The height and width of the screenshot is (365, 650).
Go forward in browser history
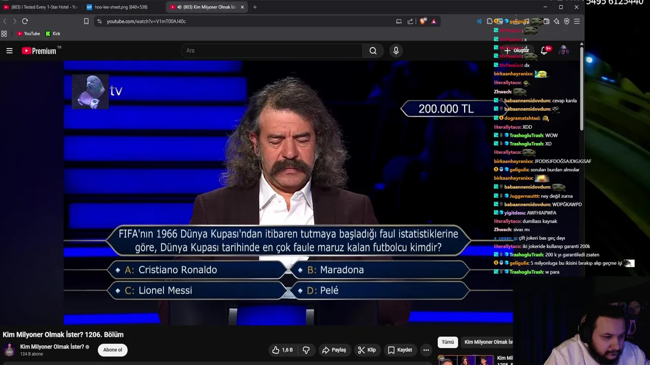[15, 21]
